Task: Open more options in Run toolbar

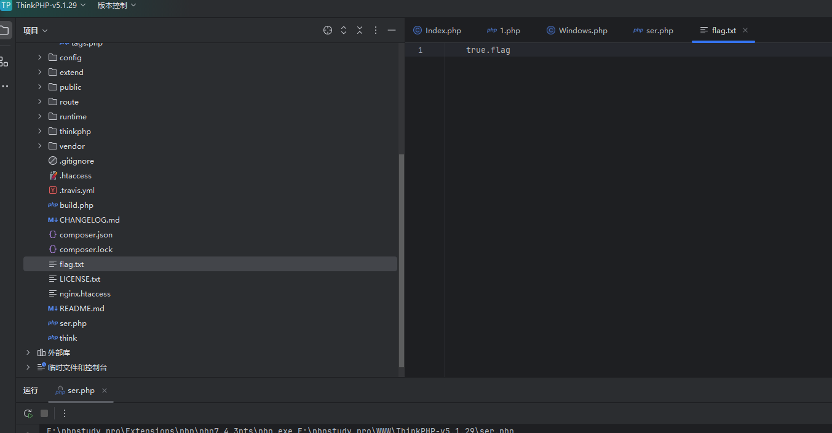Action: coord(65,413)
